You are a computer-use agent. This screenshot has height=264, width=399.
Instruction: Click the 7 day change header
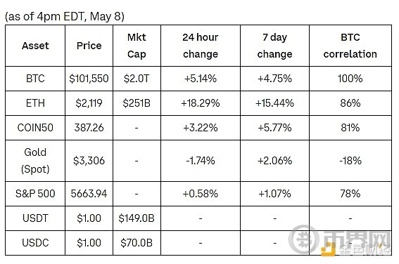tap(275, 46)
